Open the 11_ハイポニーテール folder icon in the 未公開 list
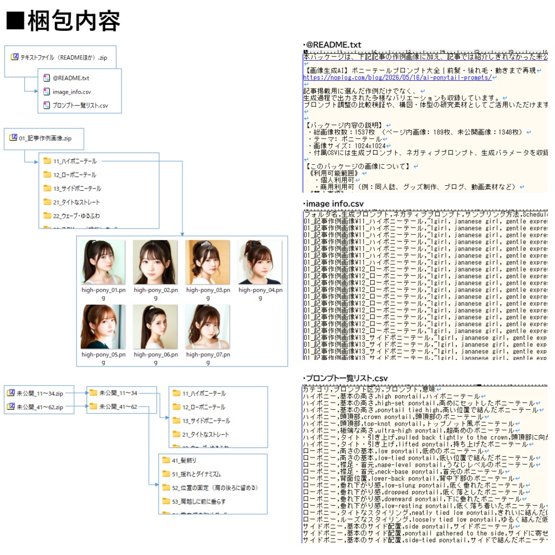 coord(176,392)
